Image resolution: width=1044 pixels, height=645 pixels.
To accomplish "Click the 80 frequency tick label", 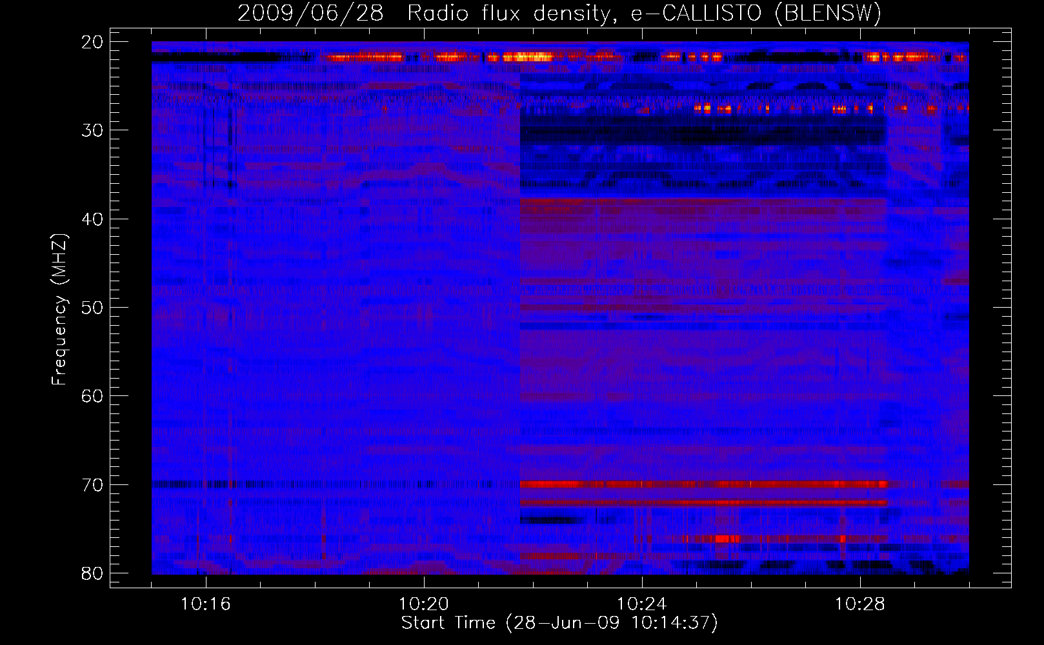I will point(93,573).
